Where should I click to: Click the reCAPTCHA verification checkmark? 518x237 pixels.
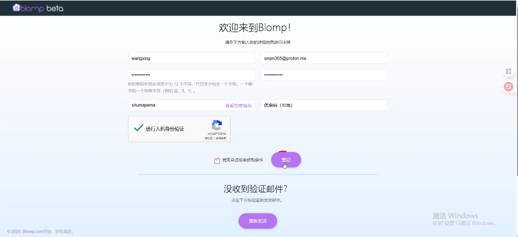pos(138,128)
